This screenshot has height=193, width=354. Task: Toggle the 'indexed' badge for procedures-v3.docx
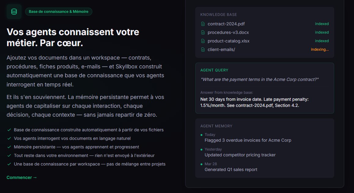(x=322, y=32)
